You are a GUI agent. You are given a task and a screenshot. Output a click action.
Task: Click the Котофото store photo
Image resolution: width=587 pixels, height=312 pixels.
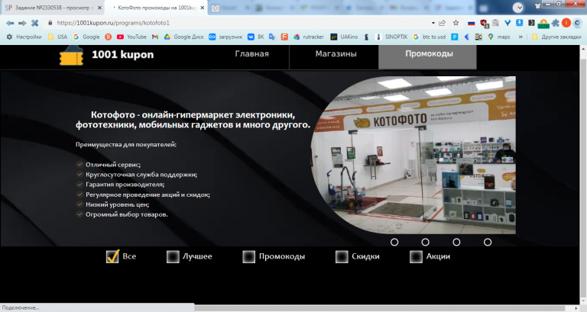coord(413,155)
